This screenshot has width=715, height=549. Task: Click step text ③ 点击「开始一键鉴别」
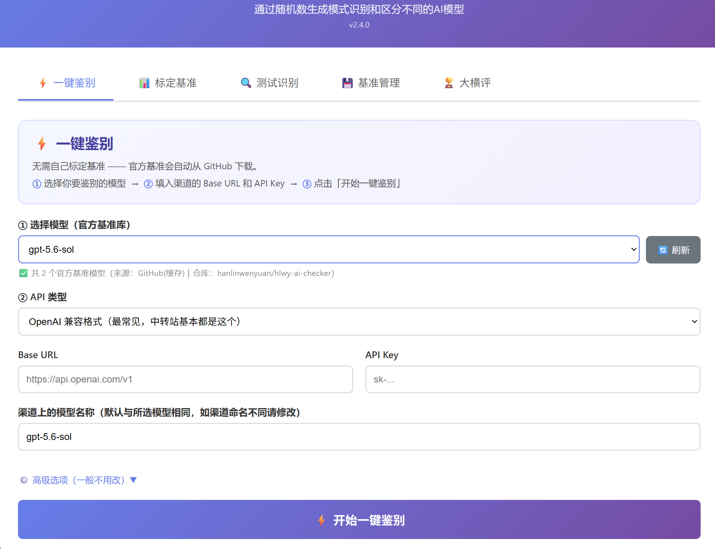352,183
